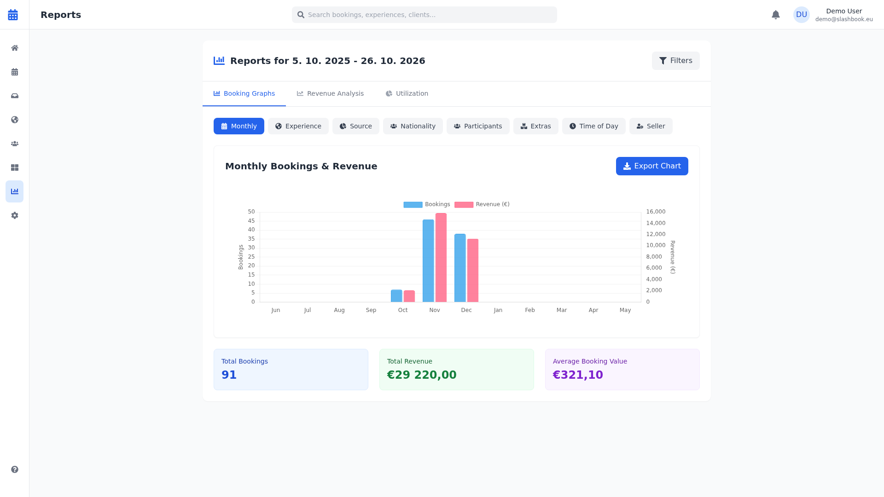Click the search bookings input field
The height and width of the screenshot is (497, 884).
(x=424, y=14)
